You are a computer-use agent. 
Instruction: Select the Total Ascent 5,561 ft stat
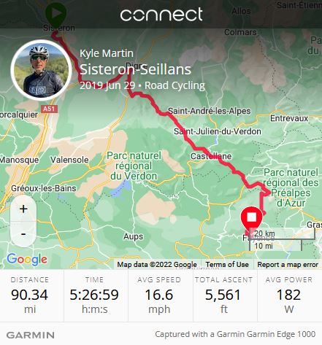(x=223, y=295)
